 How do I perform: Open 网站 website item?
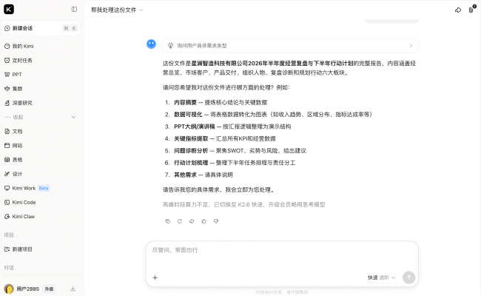pyautogui.click(x=41, y=145)
